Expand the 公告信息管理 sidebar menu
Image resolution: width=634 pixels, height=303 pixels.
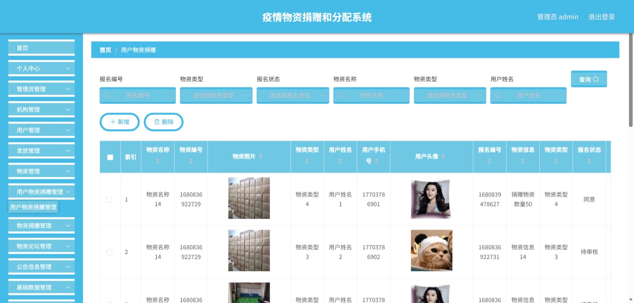41,267
